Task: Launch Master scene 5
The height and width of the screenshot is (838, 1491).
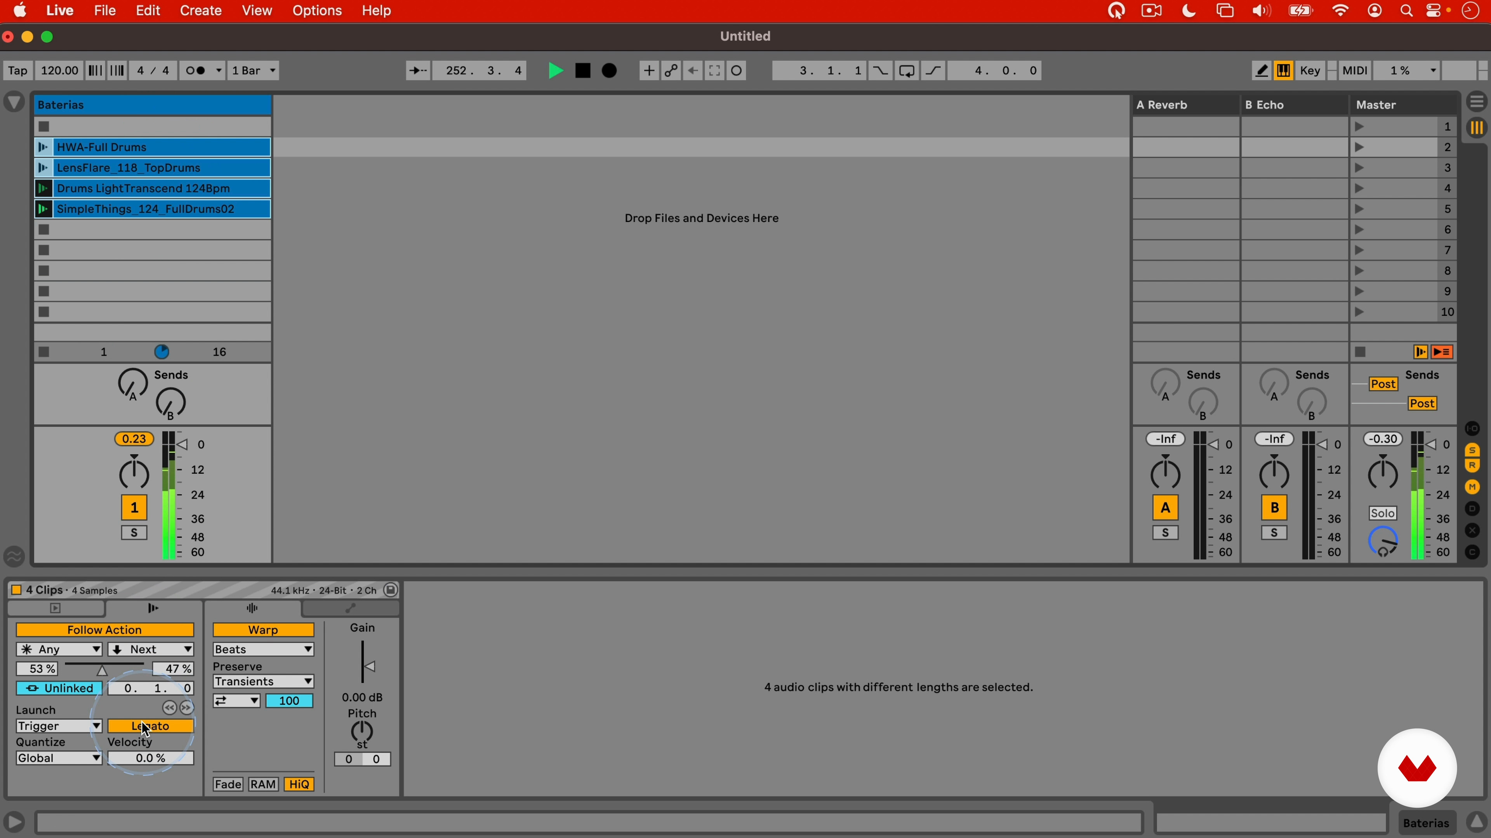Action: click(1360, 209)
